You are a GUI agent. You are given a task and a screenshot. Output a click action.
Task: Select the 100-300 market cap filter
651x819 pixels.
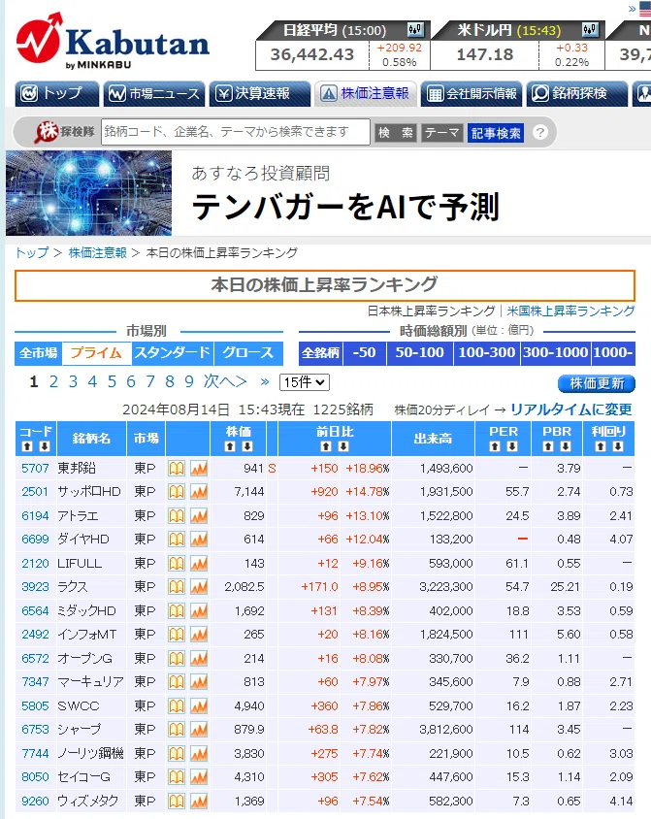(x=487, y=353)
